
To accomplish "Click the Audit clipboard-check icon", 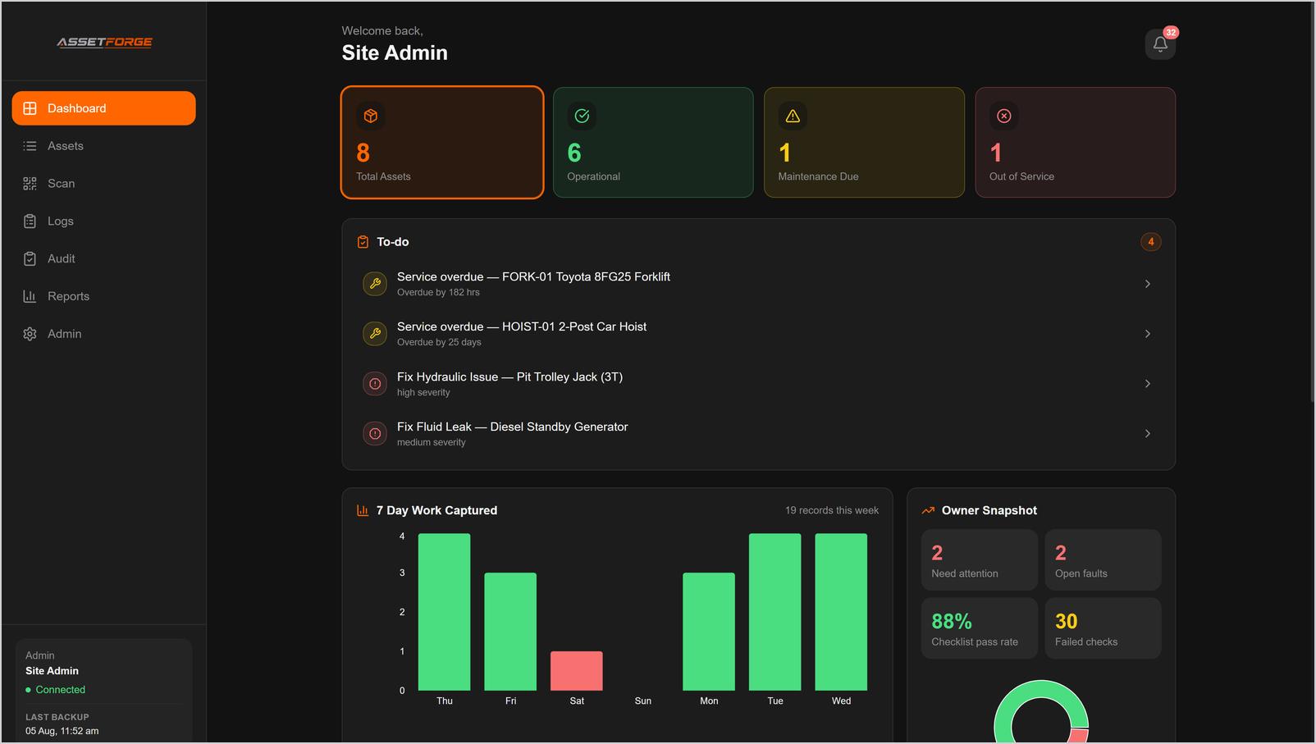I will [30, 258].
